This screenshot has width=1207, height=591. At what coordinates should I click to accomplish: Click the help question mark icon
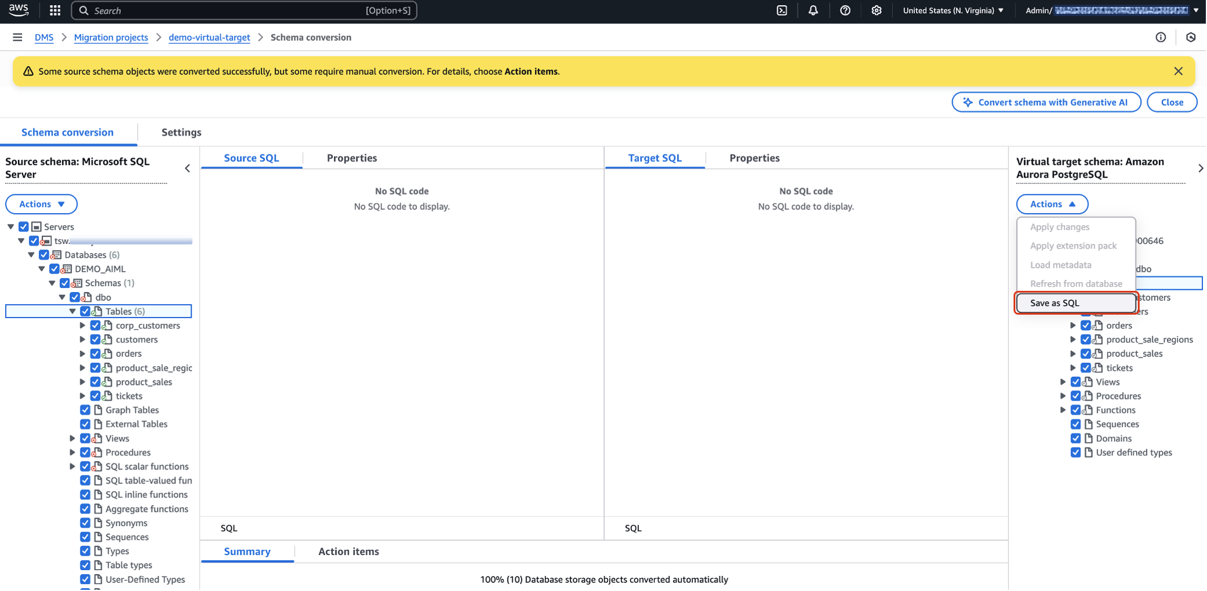[x=845, y=10]
